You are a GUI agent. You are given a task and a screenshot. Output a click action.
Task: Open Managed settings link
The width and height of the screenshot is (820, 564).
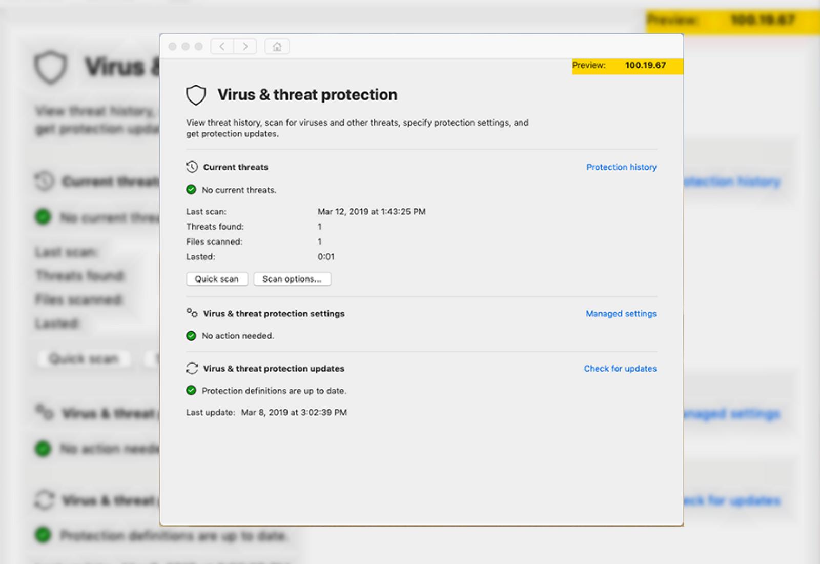pyautogui.click(x=621, y=314)
